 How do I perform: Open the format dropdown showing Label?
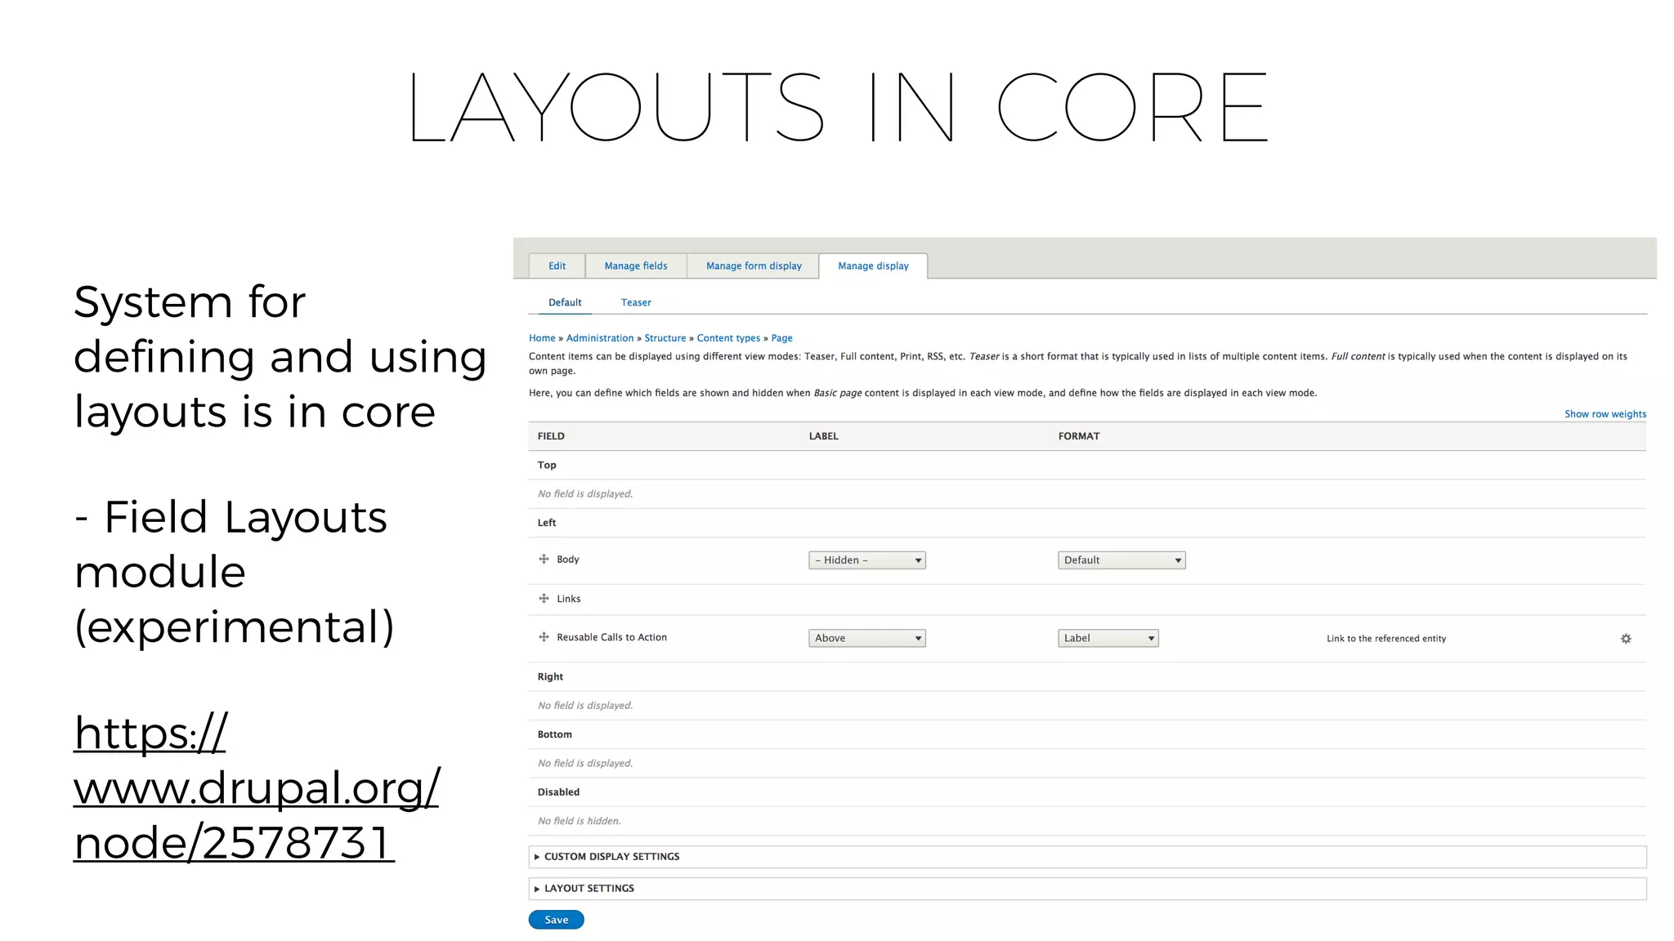tap(1108, 638)
